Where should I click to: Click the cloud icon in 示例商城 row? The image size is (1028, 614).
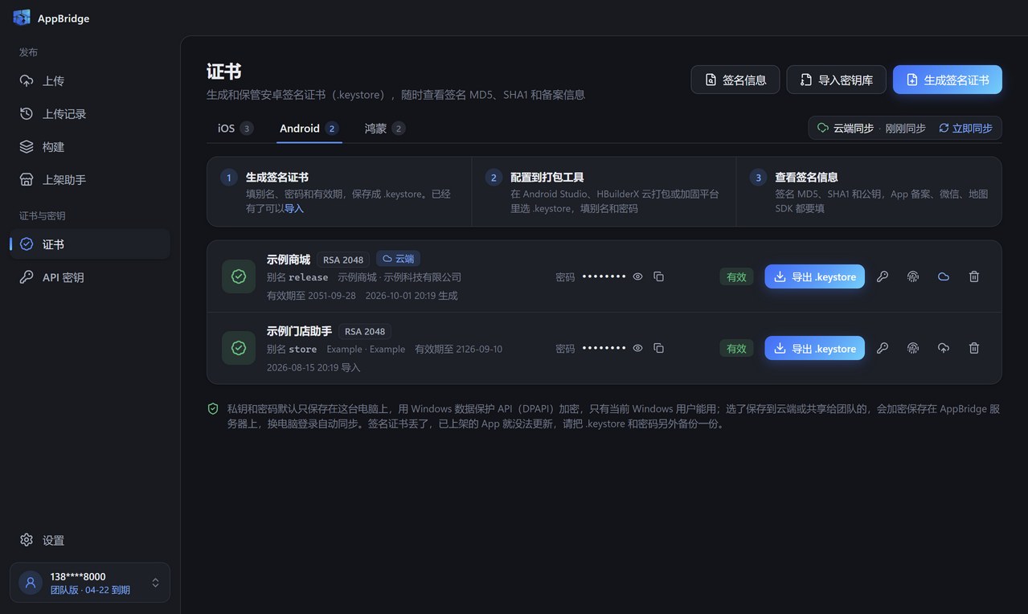click(x=944, y=276)
